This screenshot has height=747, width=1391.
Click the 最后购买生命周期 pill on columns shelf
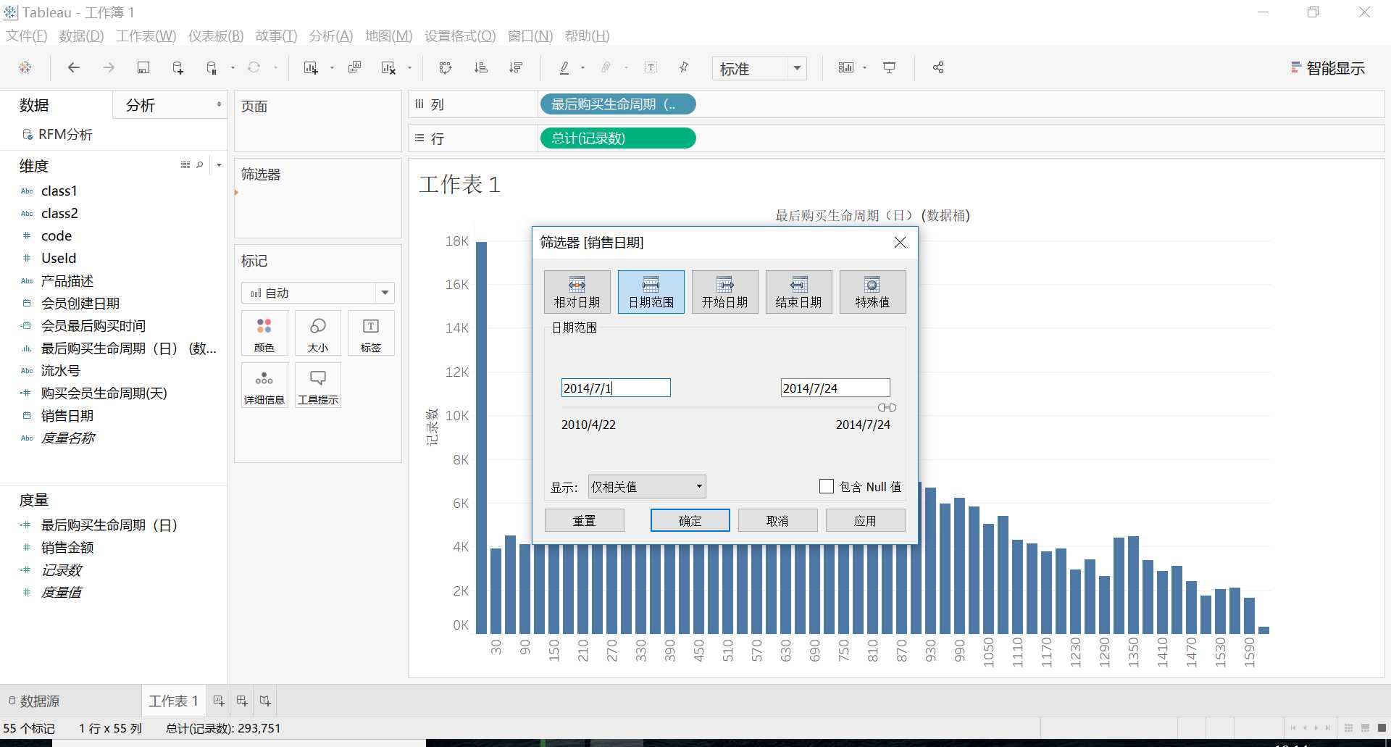(x=618, y=104)
